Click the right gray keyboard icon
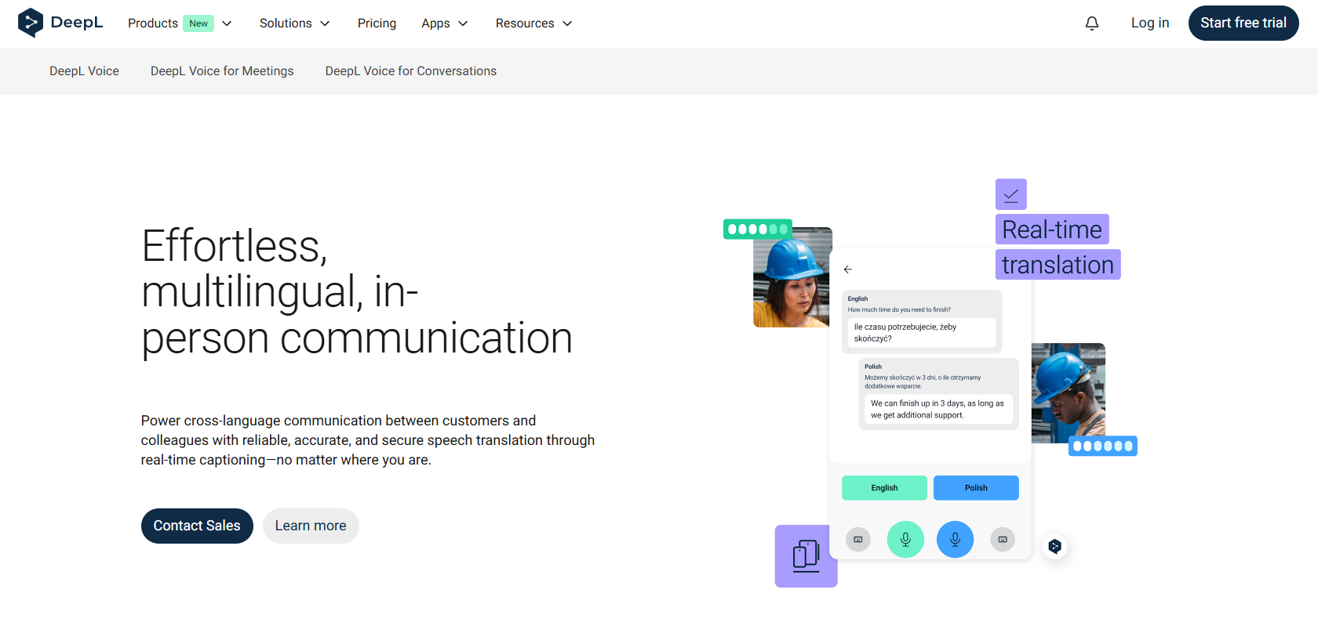 (x=1003, y=540)
